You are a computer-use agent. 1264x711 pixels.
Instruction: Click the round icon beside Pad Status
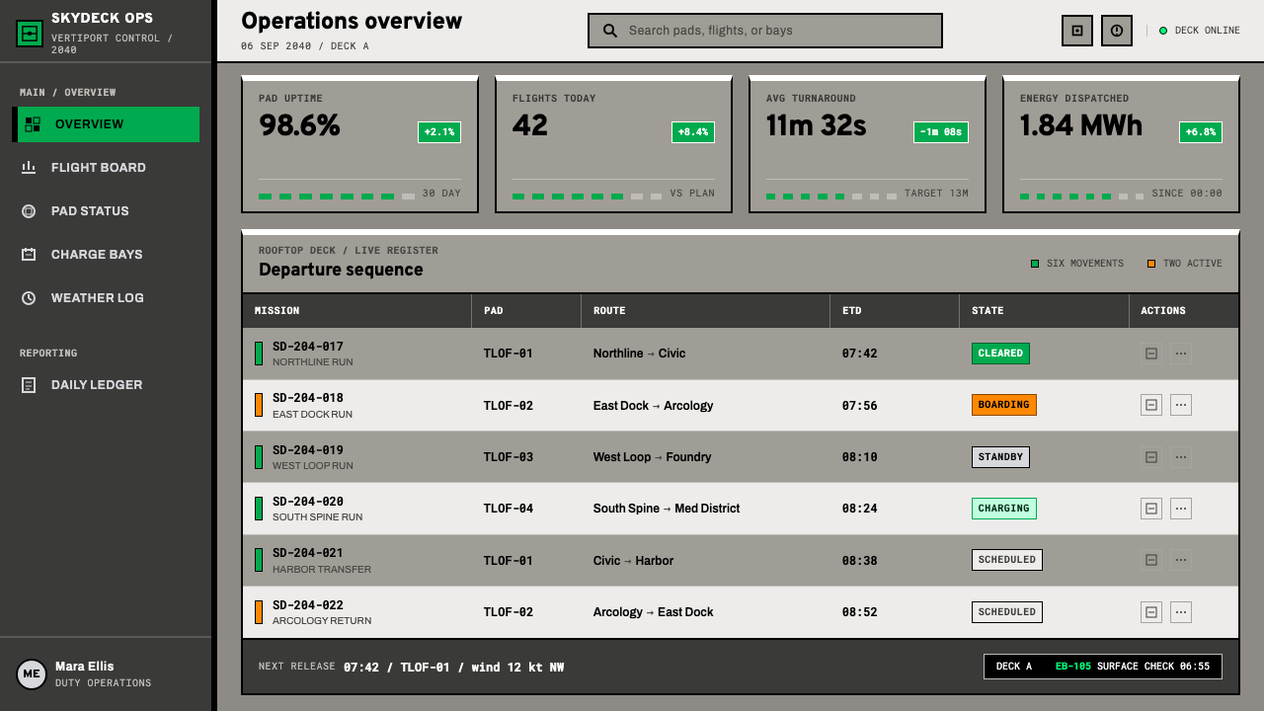[x=29, y=211]
